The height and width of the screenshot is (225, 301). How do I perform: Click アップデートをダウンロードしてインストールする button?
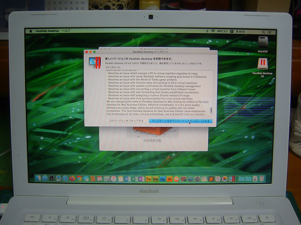pos(181,121)
